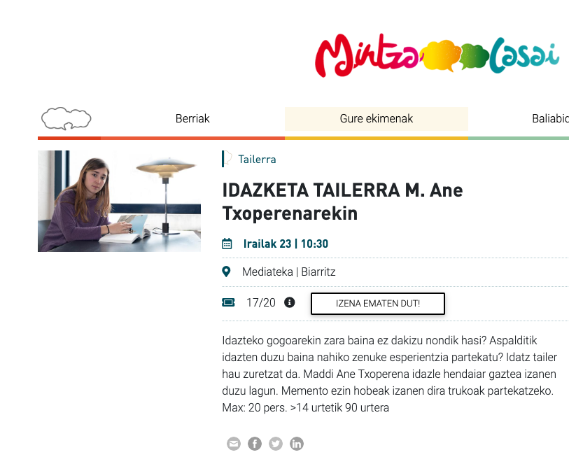Click the Mintzalasai logo
The height and width of the screenshot is (457, 569).
tap(437, 55)
